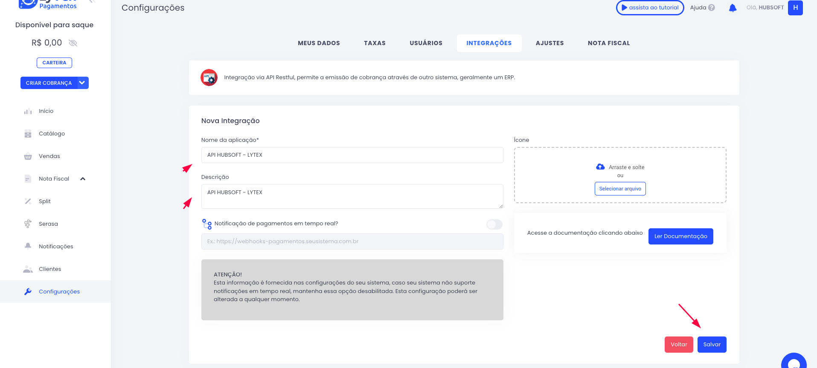Click the API integration red icon
The width and height of the screenshot is (817, 368).
click(x=209, y=78)
